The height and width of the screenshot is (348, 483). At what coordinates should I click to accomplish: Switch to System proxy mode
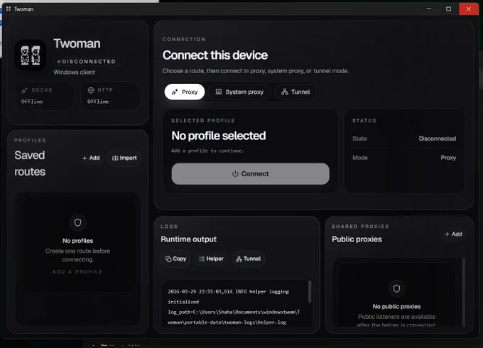pyautogui.click(x=239, y=92)
